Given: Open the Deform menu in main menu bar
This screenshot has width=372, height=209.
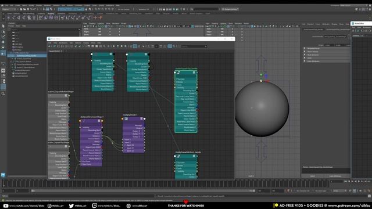Looking at the screenshot, I should point(70,5).
